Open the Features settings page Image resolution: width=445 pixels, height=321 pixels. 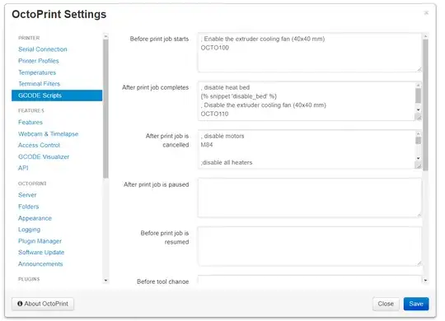click(30, 123)
